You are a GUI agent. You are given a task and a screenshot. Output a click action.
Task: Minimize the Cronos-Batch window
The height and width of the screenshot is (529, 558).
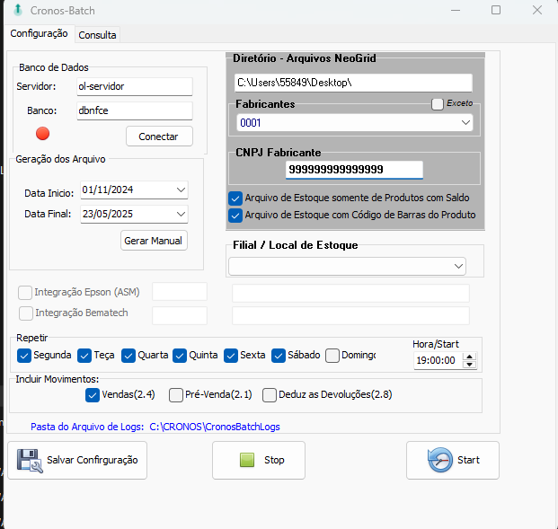[x=456, y=10]
